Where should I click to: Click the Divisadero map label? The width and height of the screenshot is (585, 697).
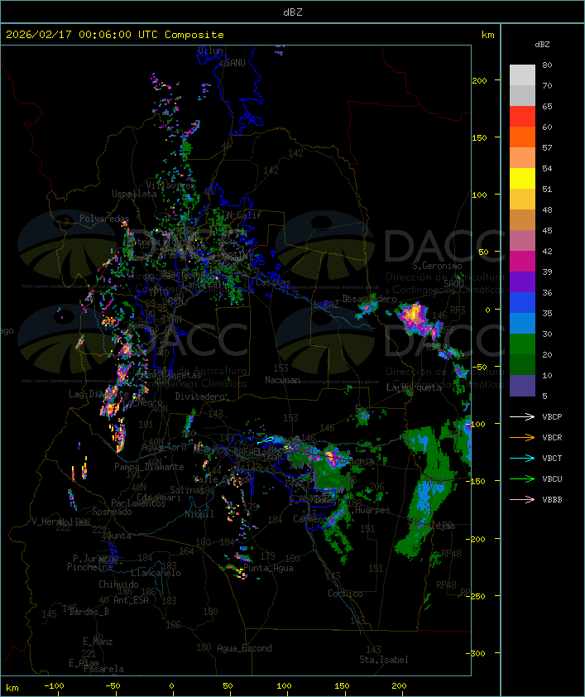(200, 397)
